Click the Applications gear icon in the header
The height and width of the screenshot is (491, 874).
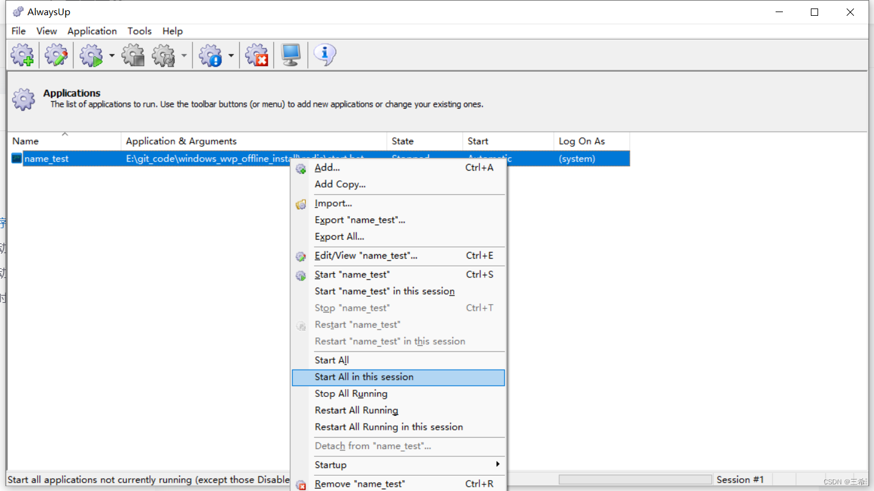point(23,99)
